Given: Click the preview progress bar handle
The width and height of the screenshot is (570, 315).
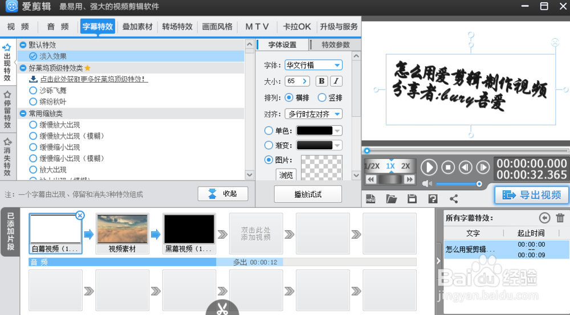Looking at the screenshot, I should (x=367, y=150).
